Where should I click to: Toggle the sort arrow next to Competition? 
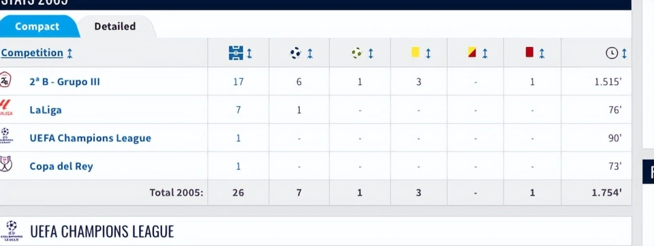[x=69, y=53]
